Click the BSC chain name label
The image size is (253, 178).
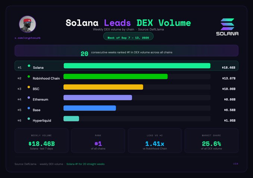coord(36,89)
